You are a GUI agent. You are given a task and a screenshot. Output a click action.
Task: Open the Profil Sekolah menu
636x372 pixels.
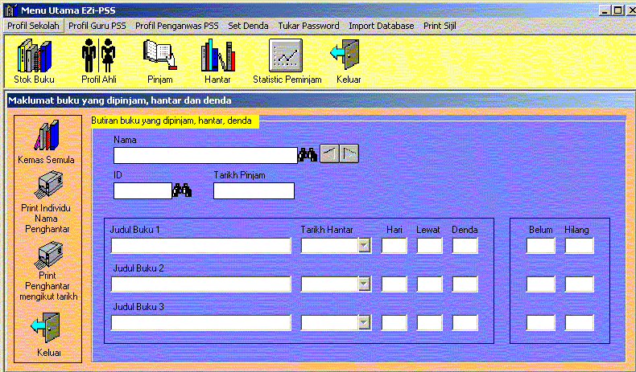coord(33,26)
